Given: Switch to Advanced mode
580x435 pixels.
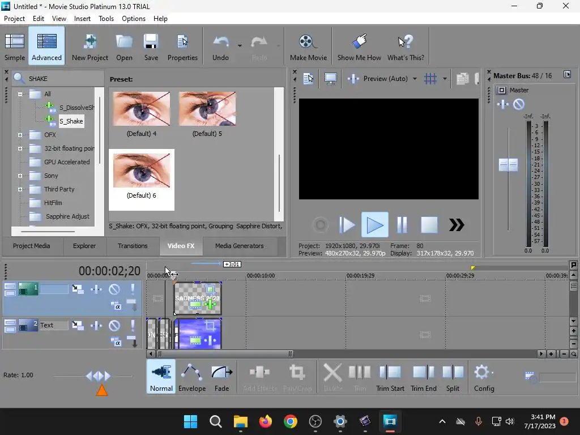Looking at the screenshot, I should [46, 46].
